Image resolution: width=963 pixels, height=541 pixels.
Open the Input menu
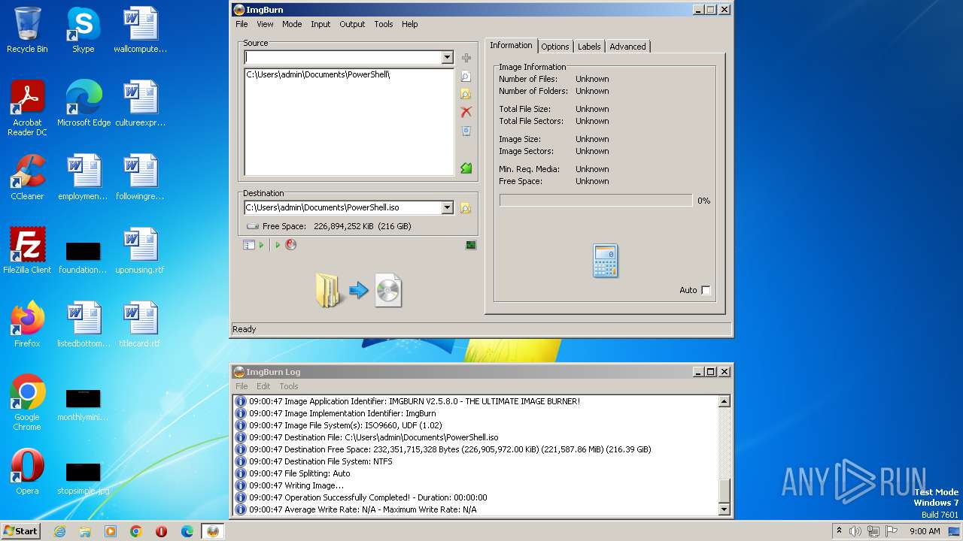click(320, 24)
